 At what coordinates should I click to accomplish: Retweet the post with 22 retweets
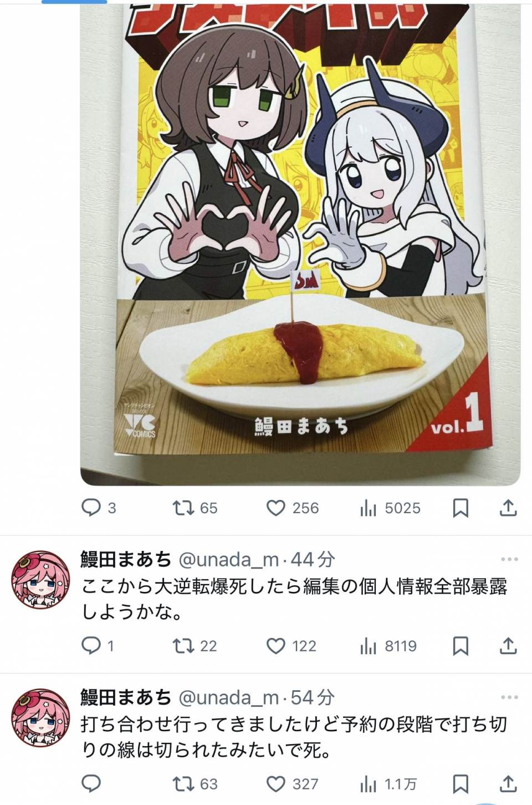[x=195, y=646]
